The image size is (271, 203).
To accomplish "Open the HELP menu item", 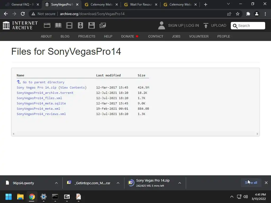I will (x=108, y=36).
